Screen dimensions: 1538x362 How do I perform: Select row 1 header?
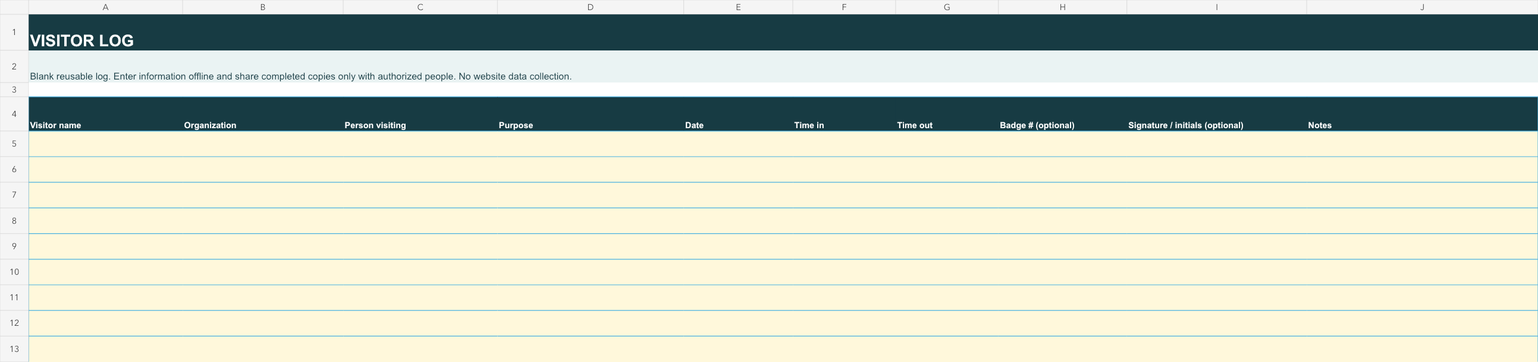point(14,32)
